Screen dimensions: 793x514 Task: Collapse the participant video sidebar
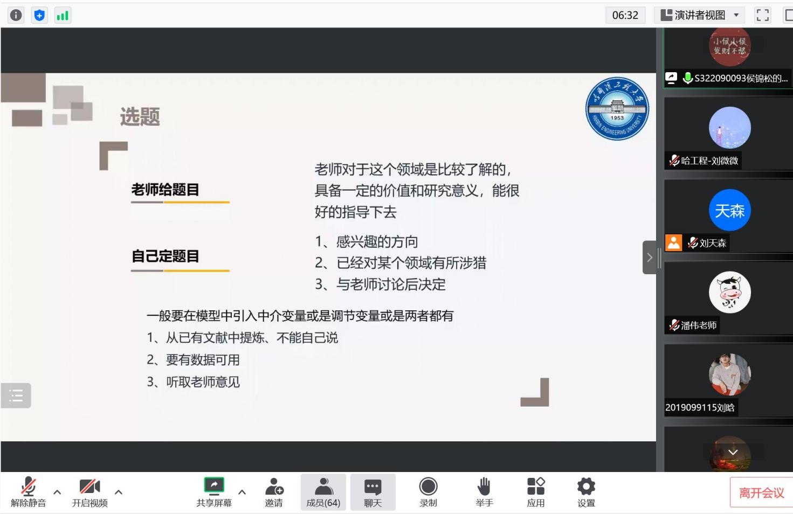click(x=649, y=258)
